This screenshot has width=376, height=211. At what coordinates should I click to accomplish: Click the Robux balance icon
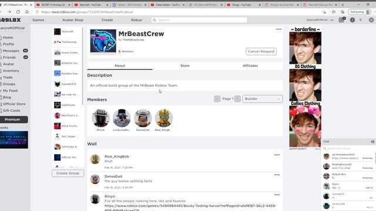tap(352, 20)
